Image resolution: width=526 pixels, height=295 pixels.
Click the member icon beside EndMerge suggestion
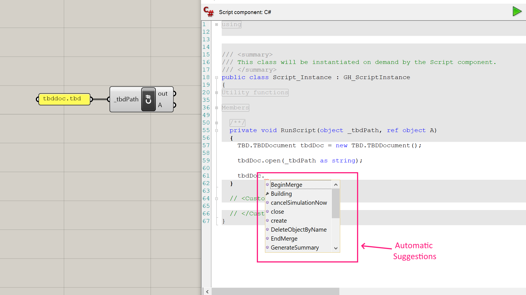[267, 239]
